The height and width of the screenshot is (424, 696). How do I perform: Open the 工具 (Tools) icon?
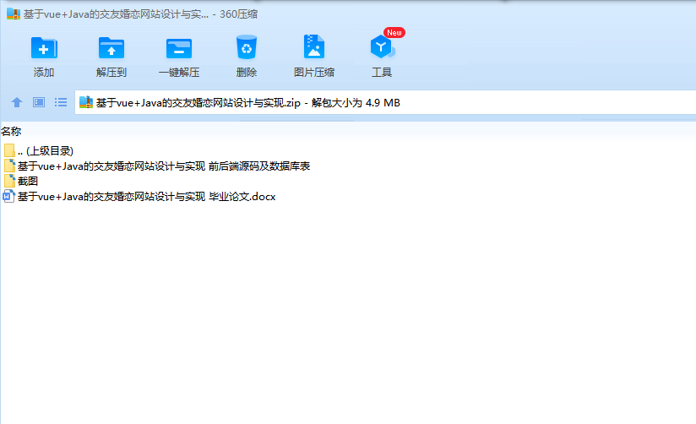[x=382, y=47]
